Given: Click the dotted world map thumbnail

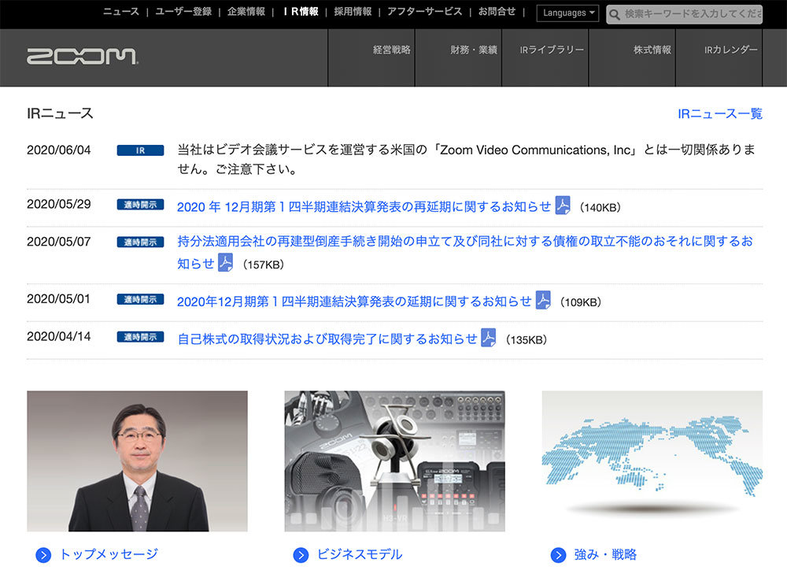Looking at the screenshot, I should [x=652, y=461].
